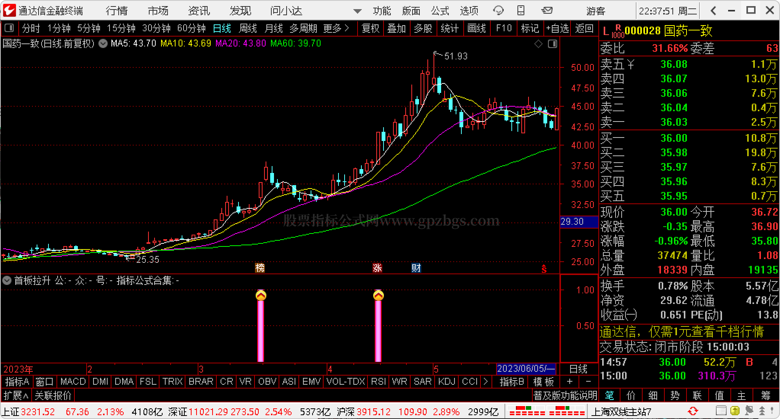Viewport: 780px width, 419px height.
Task: Switch to the 5分钟 period tab
Action: [x=89, y=28]
